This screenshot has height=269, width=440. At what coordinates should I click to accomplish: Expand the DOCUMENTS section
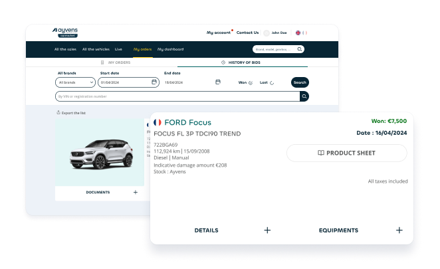pos(136,192)
